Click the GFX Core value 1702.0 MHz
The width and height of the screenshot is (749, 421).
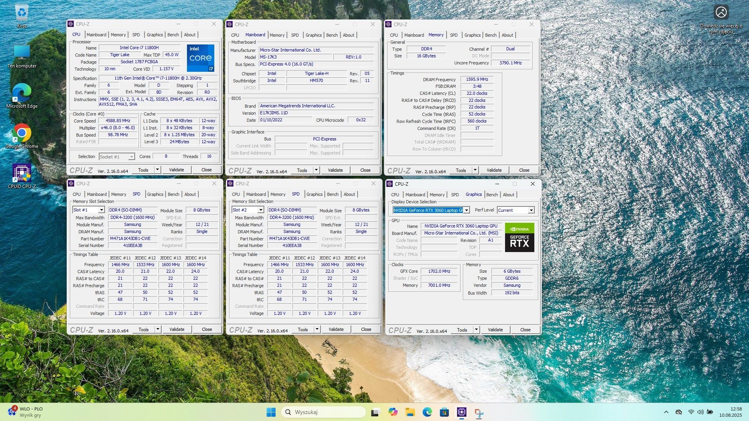coord(439,271)
